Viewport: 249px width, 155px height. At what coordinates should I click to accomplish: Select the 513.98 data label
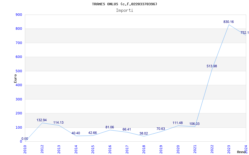pyautogui.click(x=212, y=66)
